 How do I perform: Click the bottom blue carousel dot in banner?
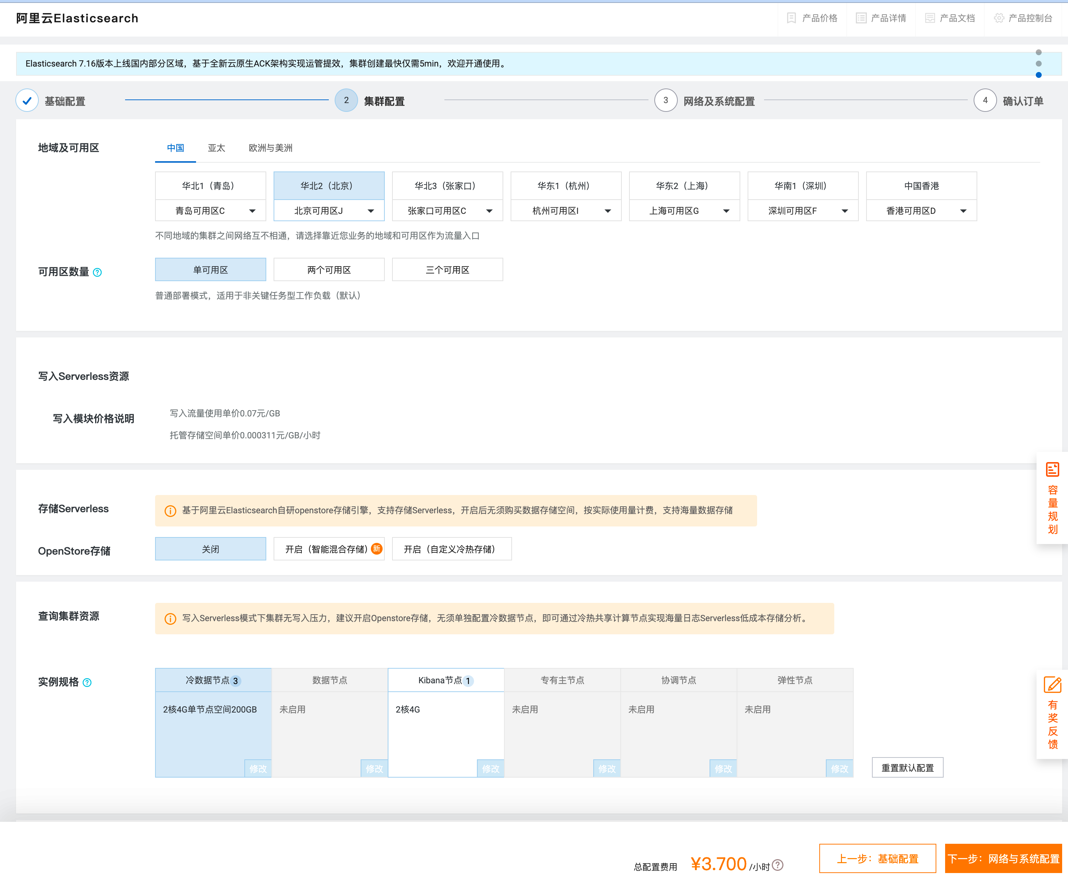[x=1038, y=75]
